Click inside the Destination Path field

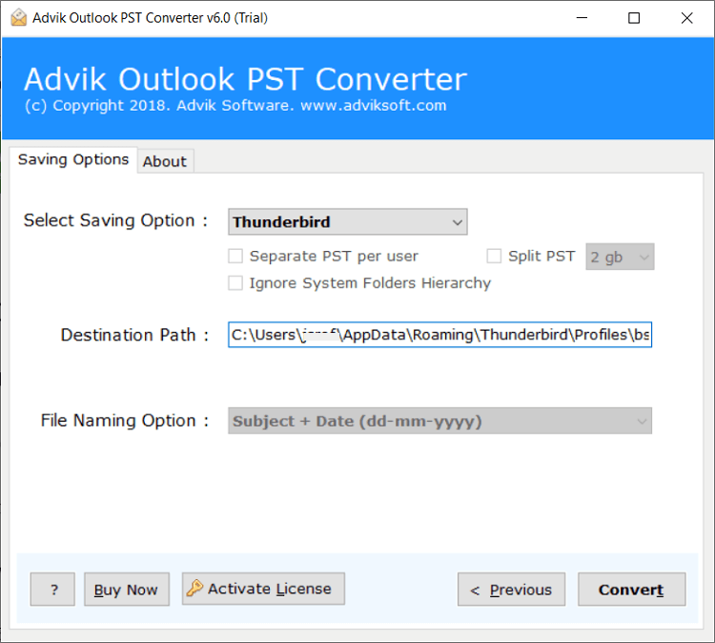(x=439, y=335)
